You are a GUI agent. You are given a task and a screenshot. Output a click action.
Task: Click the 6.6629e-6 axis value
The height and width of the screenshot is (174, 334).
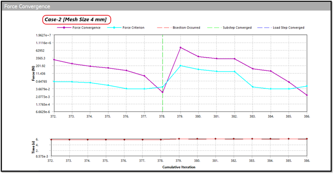(43, 112)
